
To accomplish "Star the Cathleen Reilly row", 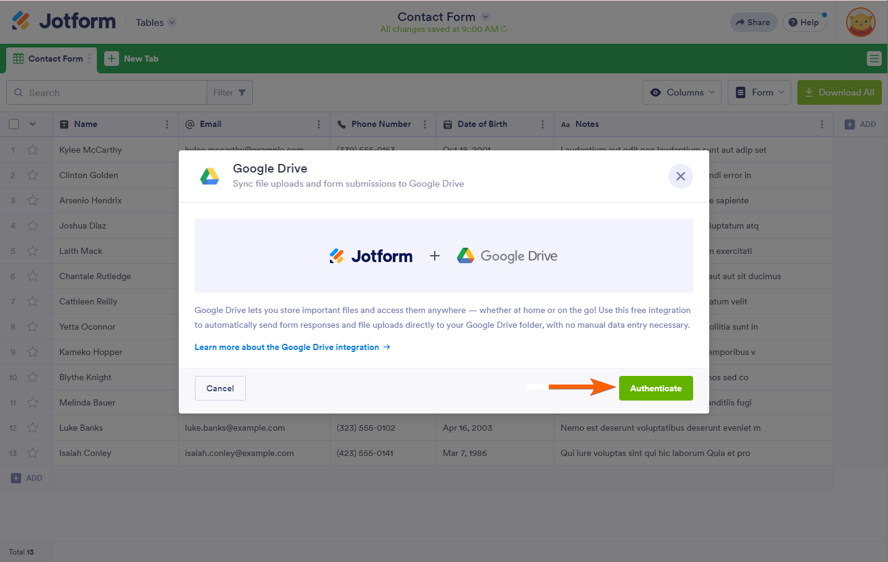I will 33,301.
